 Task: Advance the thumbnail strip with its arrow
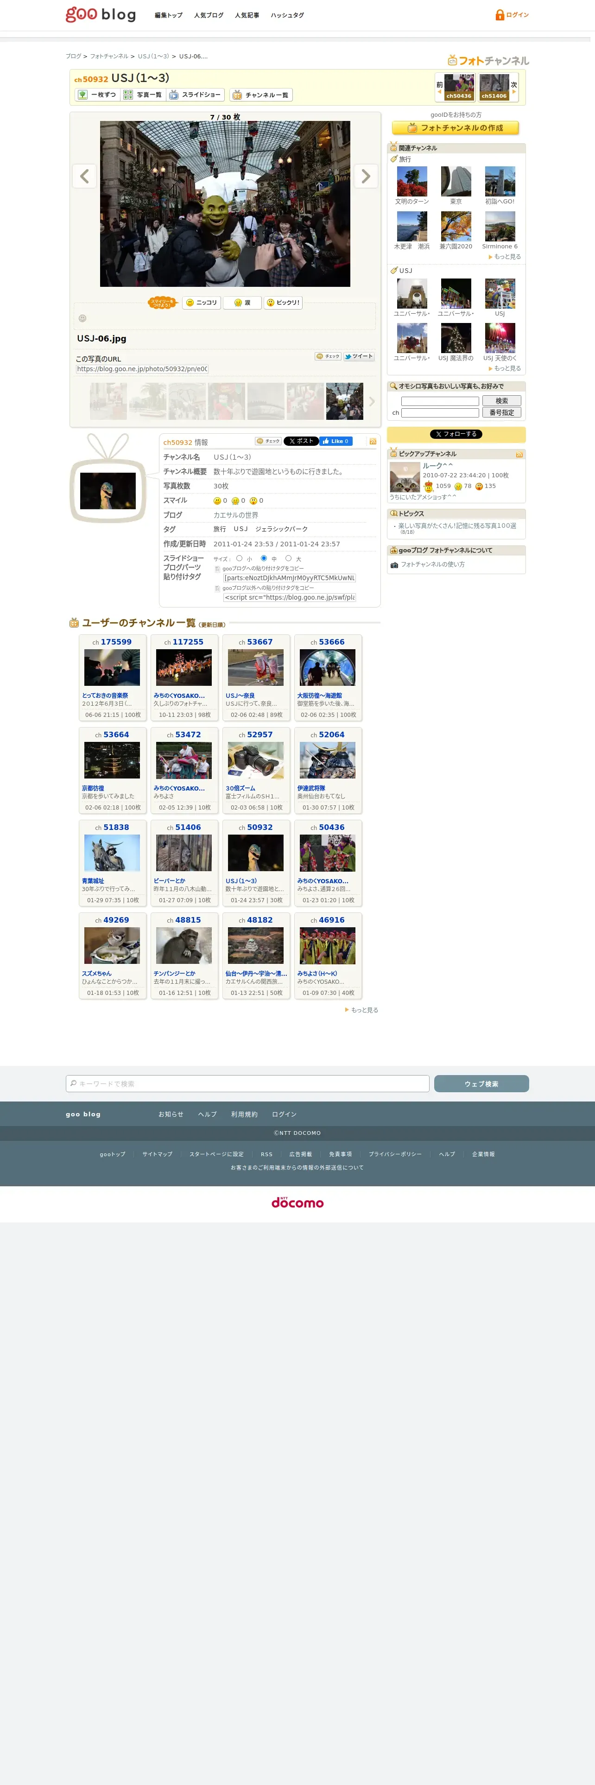coord(372,401)
